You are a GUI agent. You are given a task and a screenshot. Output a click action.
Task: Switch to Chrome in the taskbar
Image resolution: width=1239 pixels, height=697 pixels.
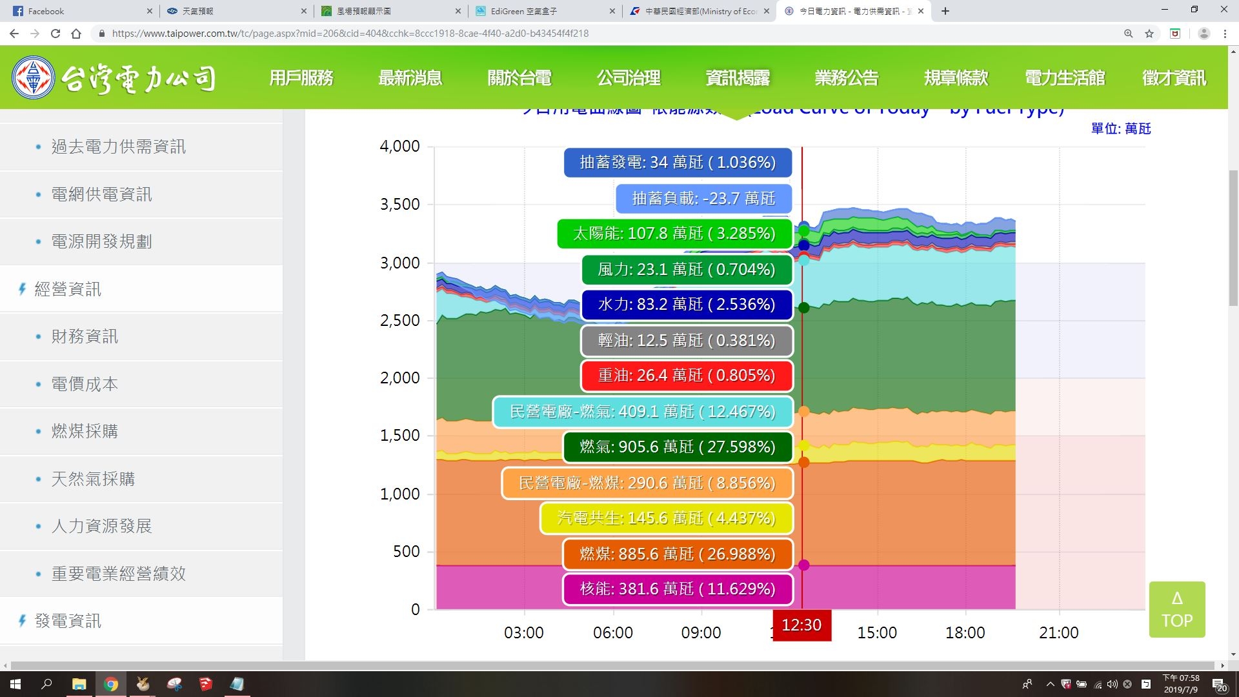tap(111, 684)
